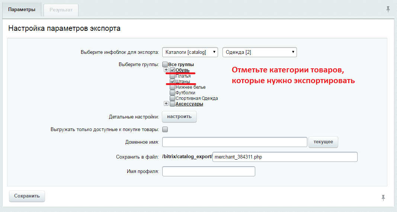Open the Одежда [2] infoblock dropdown
Viewport: 397px width, 212px height.
(259, 52)
